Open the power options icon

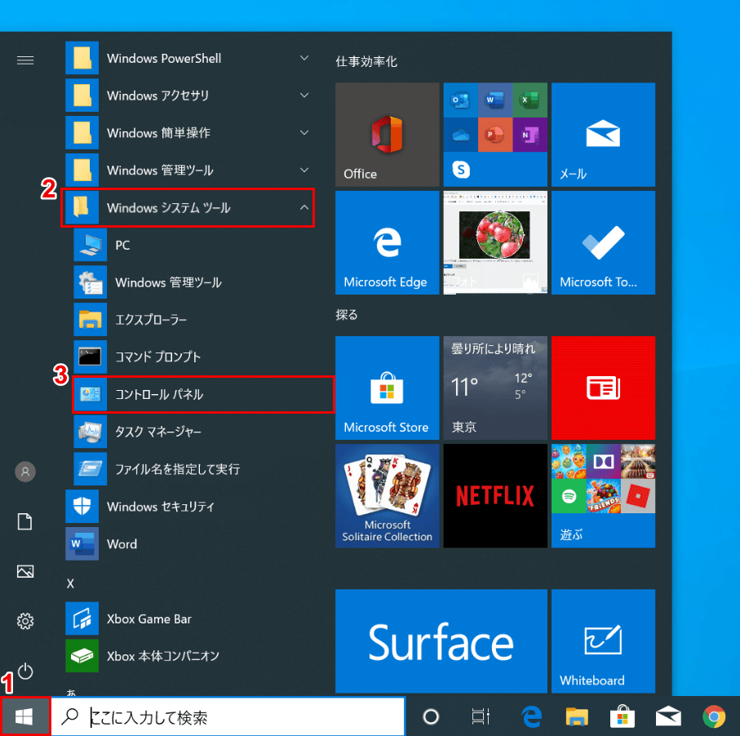click(x=25, y=671)
